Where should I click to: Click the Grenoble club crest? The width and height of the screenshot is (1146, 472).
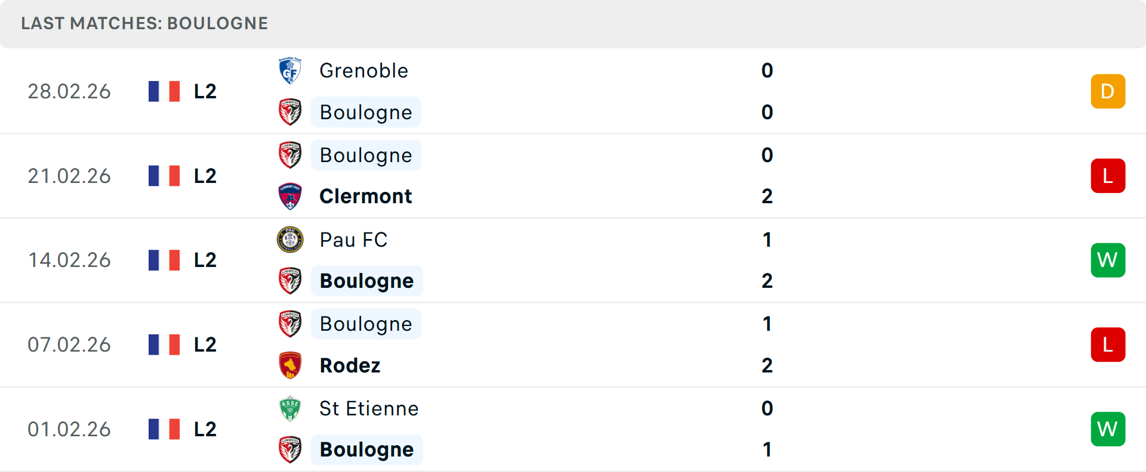pos(291,70)
